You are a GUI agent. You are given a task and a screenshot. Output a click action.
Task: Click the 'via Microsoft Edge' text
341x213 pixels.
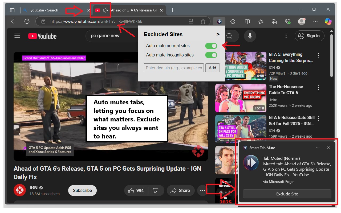[x=278, y=182]
